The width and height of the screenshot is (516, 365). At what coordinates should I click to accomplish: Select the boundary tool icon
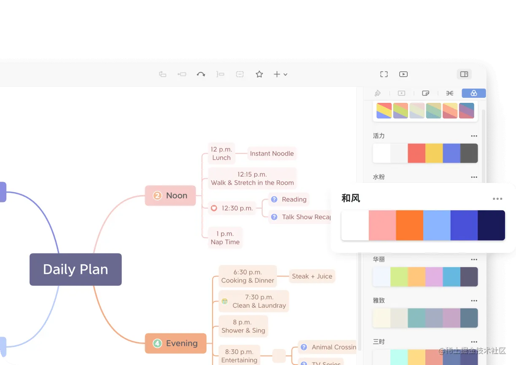[x=240, y=74]
